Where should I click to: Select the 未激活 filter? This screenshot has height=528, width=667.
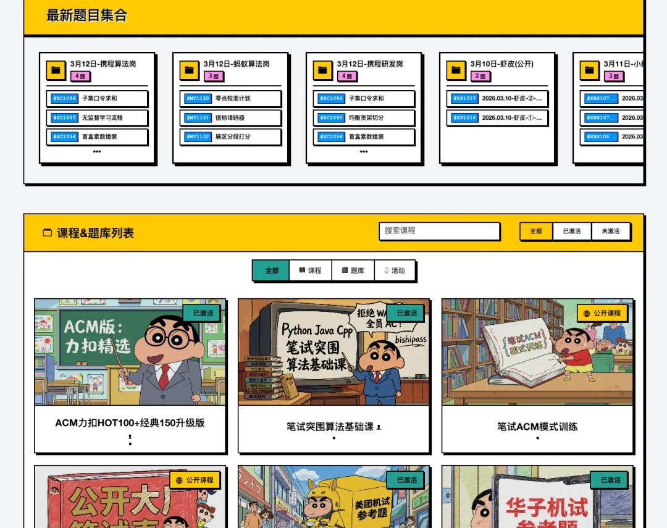click(x=611, y=231)
